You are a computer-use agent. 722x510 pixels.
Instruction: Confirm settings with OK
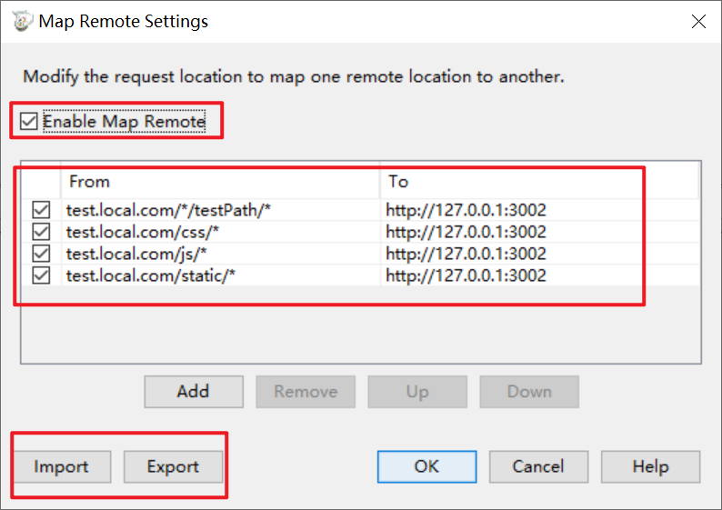pyautogui.click(x=426, y=466)
